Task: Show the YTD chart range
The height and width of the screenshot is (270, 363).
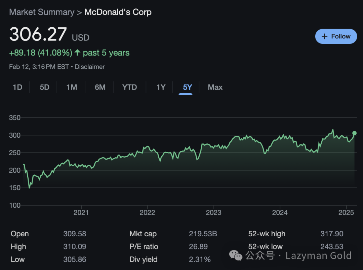Action: tap(130, 87)
